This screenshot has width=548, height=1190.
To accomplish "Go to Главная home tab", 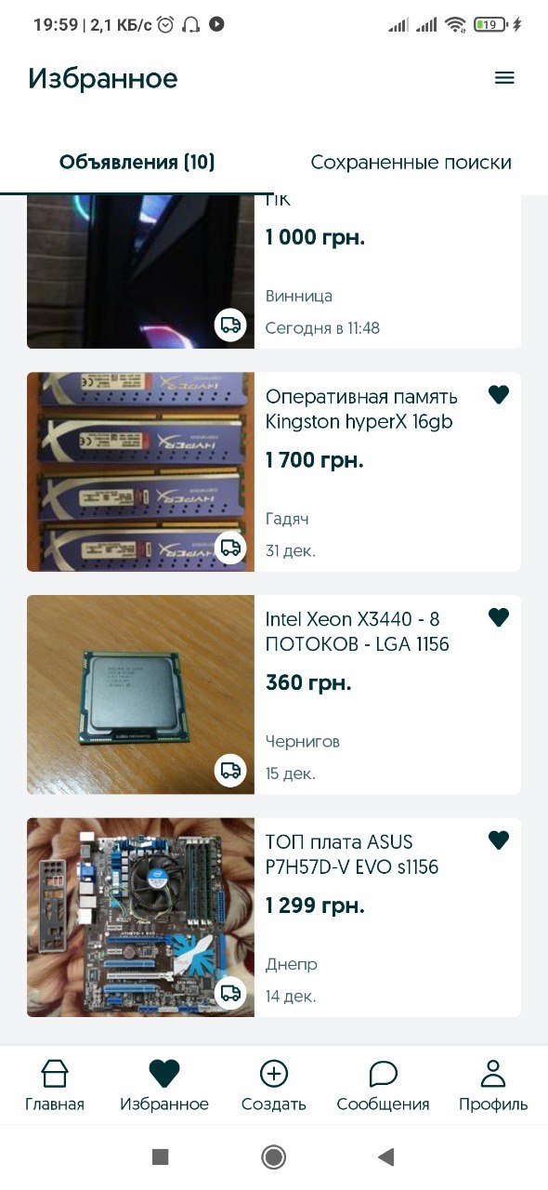I will pos(55,1086).
